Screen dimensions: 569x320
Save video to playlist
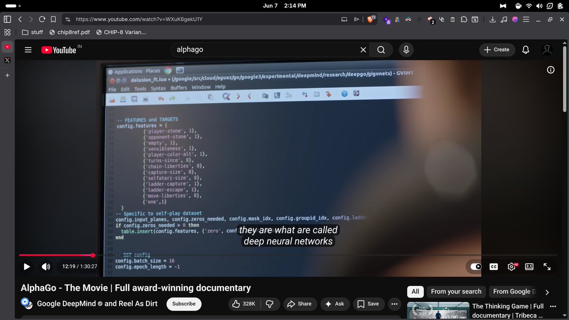click(368, 304)
